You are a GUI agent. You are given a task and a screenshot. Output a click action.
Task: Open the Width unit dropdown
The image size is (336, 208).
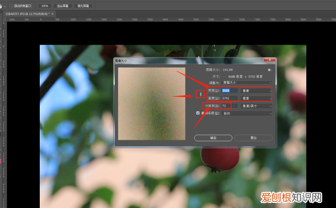click(256, 91)
